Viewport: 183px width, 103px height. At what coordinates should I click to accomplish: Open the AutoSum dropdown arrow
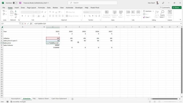[153, 11]
